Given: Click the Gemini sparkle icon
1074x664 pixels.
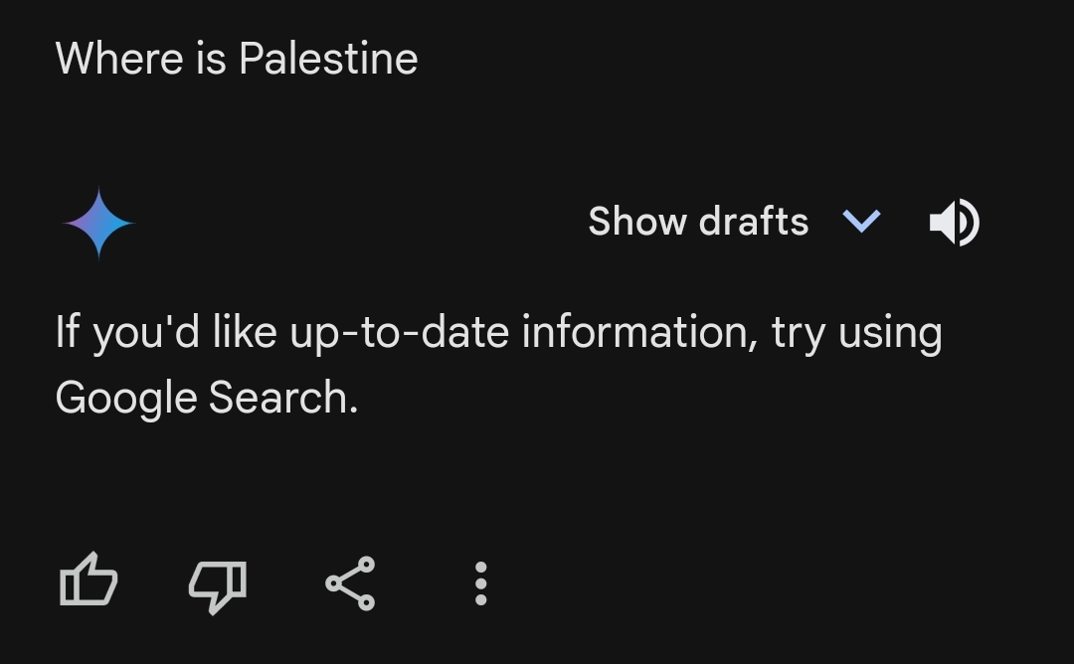Looking at the screenshot, I should (98, 223).
